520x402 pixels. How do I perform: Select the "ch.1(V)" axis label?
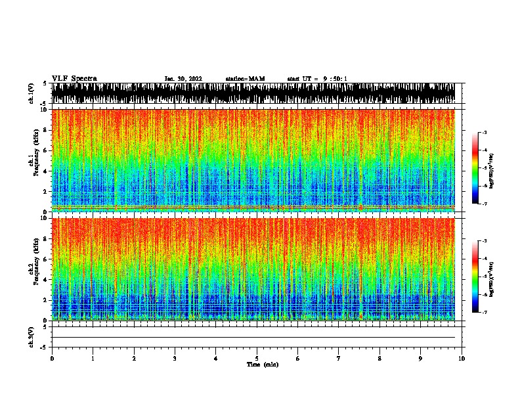coord(32,93)
